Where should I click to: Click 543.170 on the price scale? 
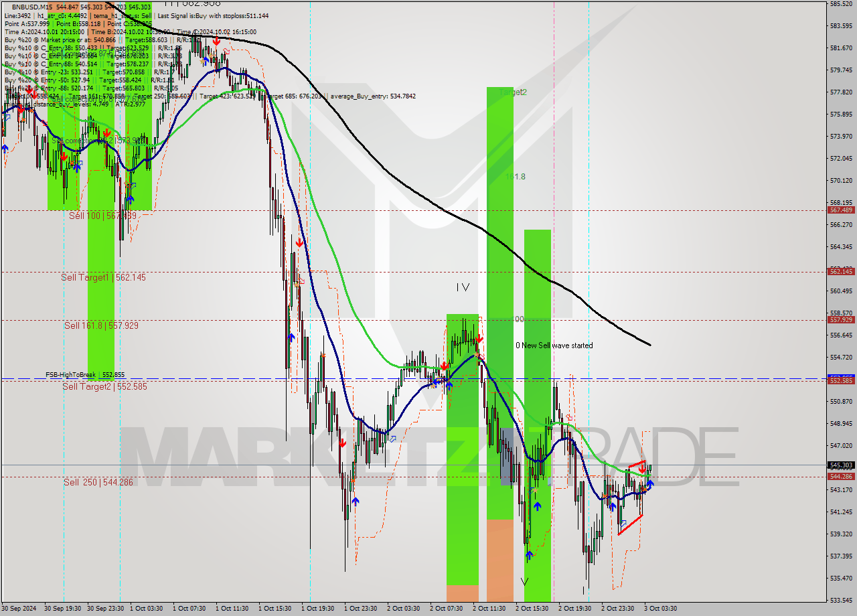(841, 489)
